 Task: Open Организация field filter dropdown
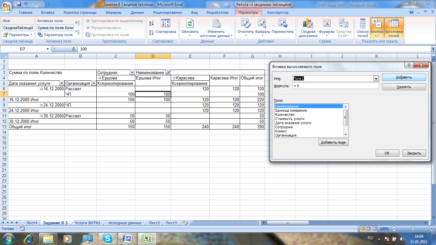coord(94,83)
